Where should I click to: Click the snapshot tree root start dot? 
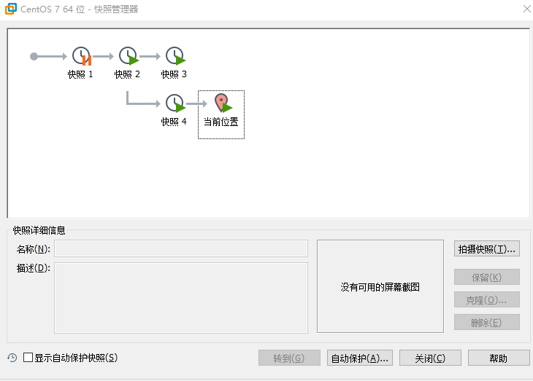pos(34,56)
